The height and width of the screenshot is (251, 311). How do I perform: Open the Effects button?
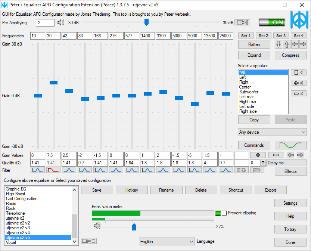click(x=290, y=171)
